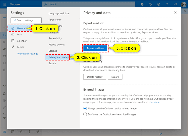
Task: Select Always use Outlook service to load images
Action: pyautogui.click(x=85, y=109)
